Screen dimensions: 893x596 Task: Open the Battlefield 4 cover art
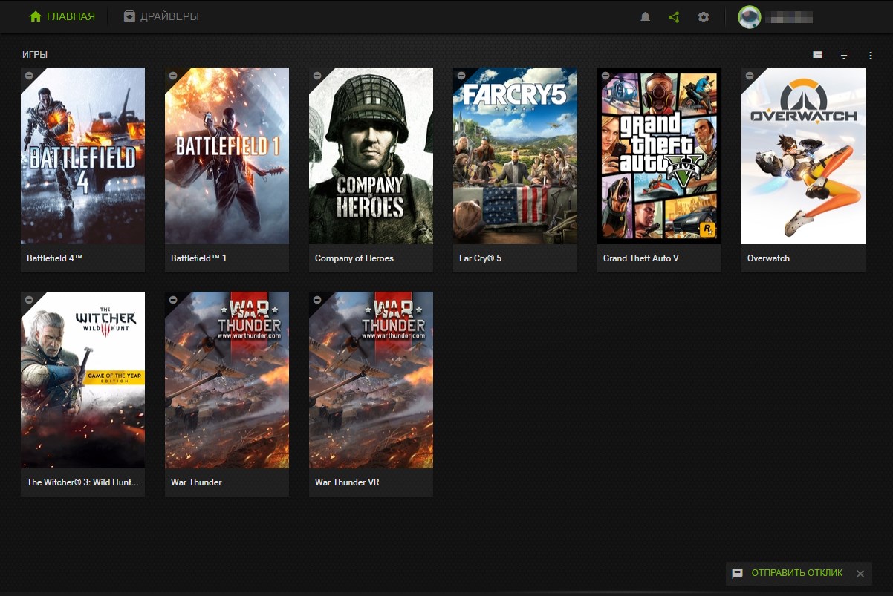(x=82, y=156)
